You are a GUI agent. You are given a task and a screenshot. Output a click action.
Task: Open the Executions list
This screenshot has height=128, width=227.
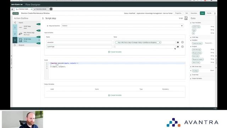click(x=194, y=13)
